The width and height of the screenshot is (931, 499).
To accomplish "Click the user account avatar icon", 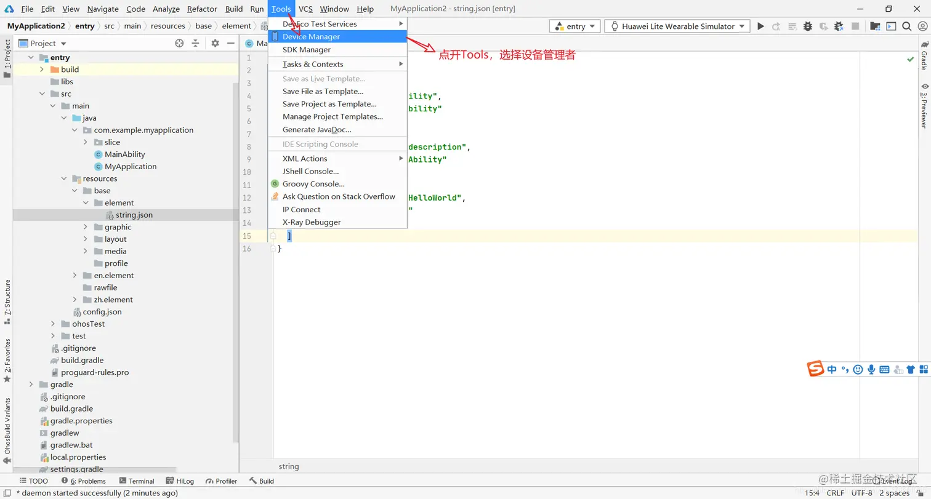I will [922, 26].
